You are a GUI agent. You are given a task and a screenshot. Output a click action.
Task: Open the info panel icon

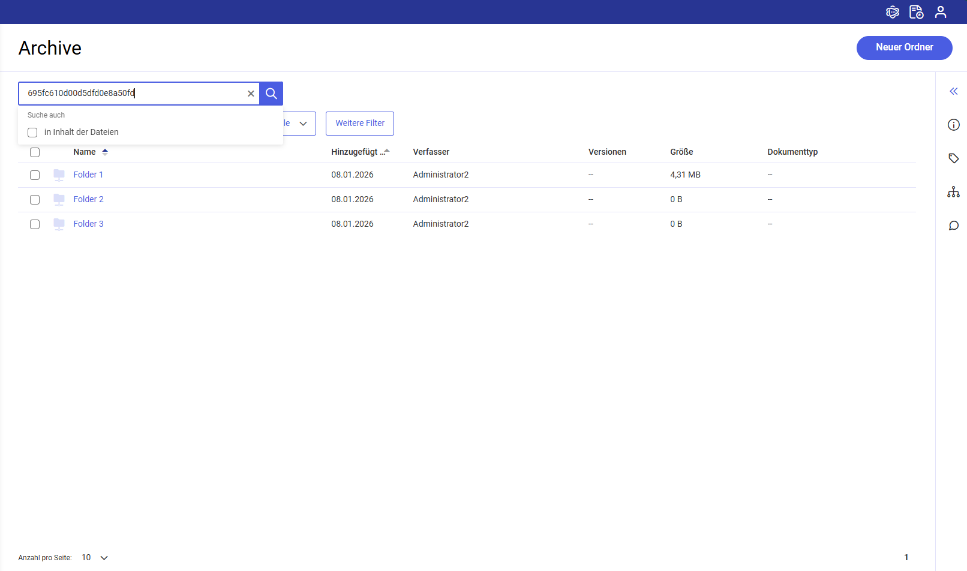pyautogui.click(x=953, y=125)
